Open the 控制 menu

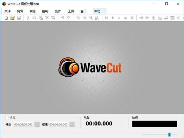coord(45,11)
